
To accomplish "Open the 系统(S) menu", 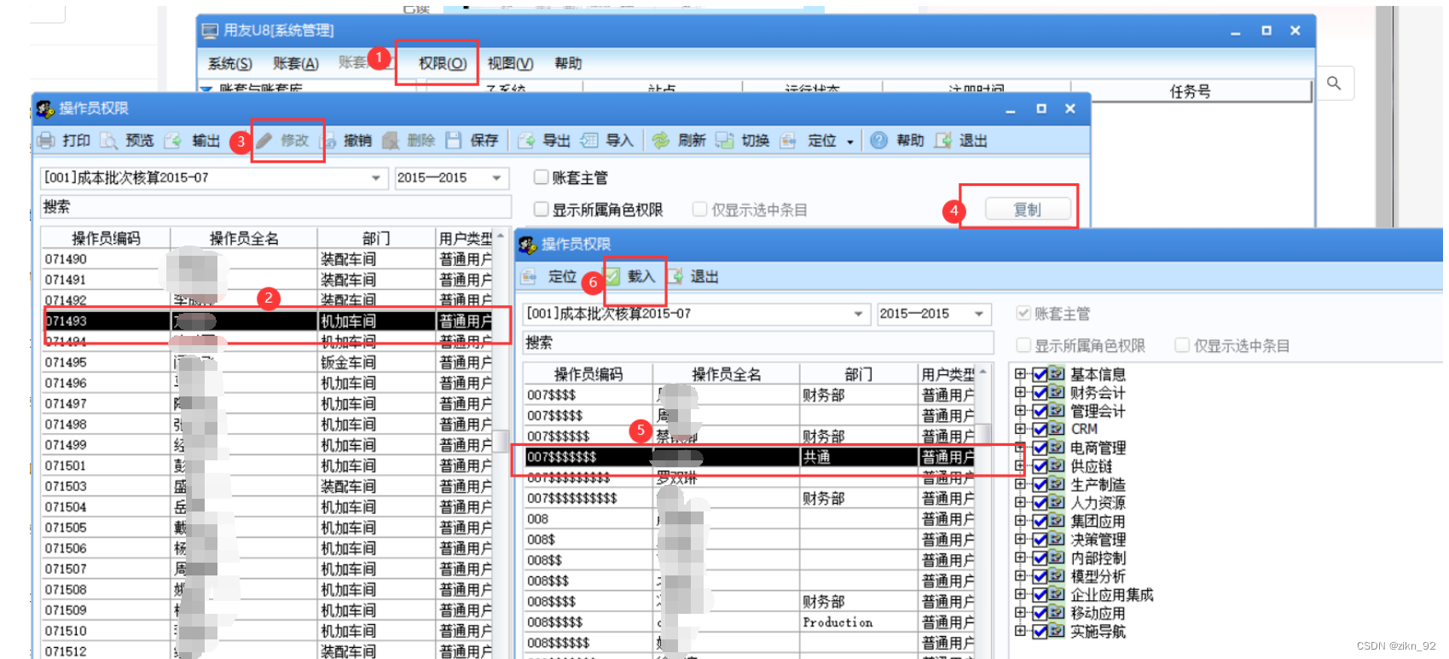I will click(230, 64).
